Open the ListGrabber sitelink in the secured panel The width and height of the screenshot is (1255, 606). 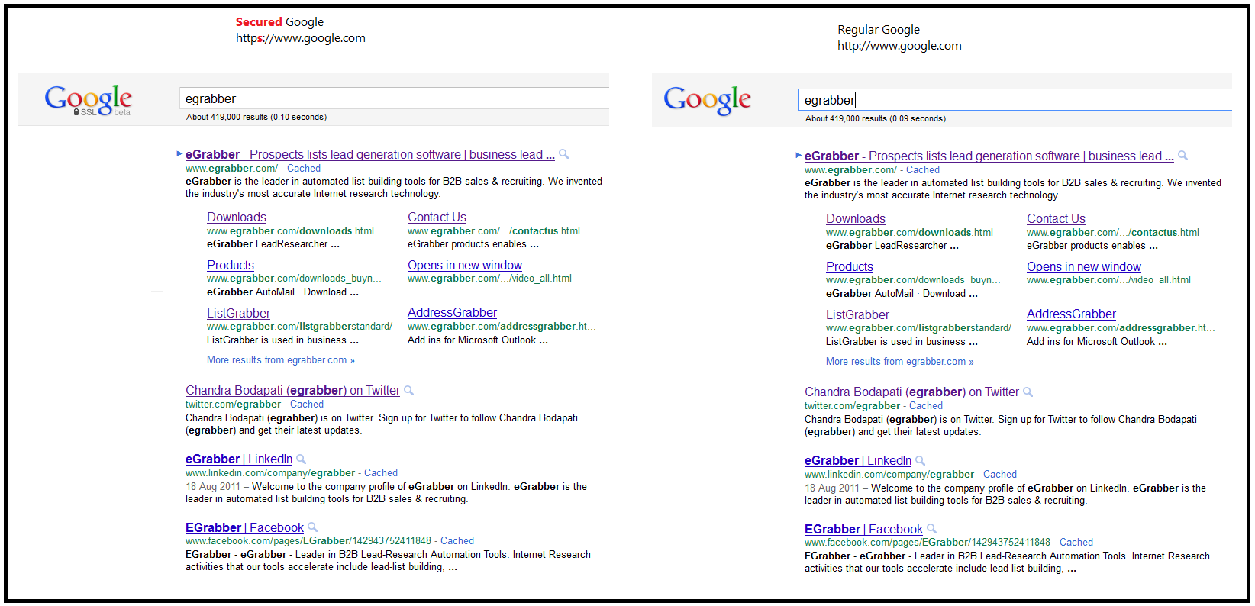pyautogui.click(x=238, y=313)
